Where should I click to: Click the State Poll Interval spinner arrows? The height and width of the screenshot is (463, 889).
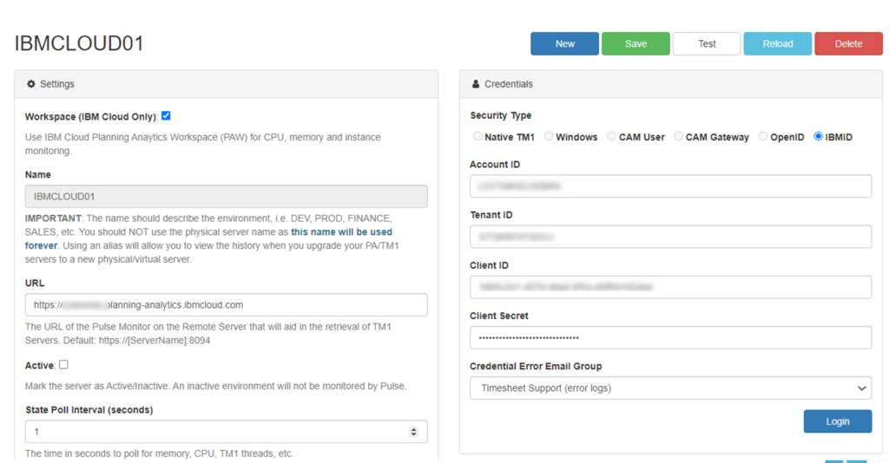point(413,432)
